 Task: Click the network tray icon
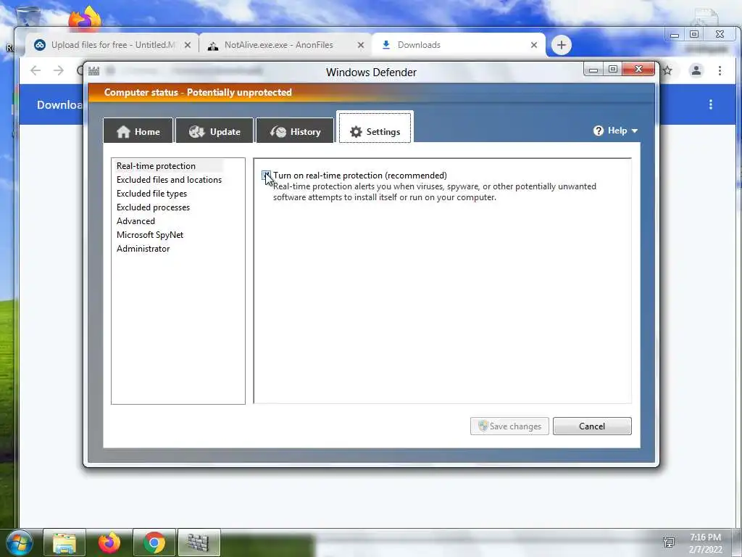(x=669, y=542)
